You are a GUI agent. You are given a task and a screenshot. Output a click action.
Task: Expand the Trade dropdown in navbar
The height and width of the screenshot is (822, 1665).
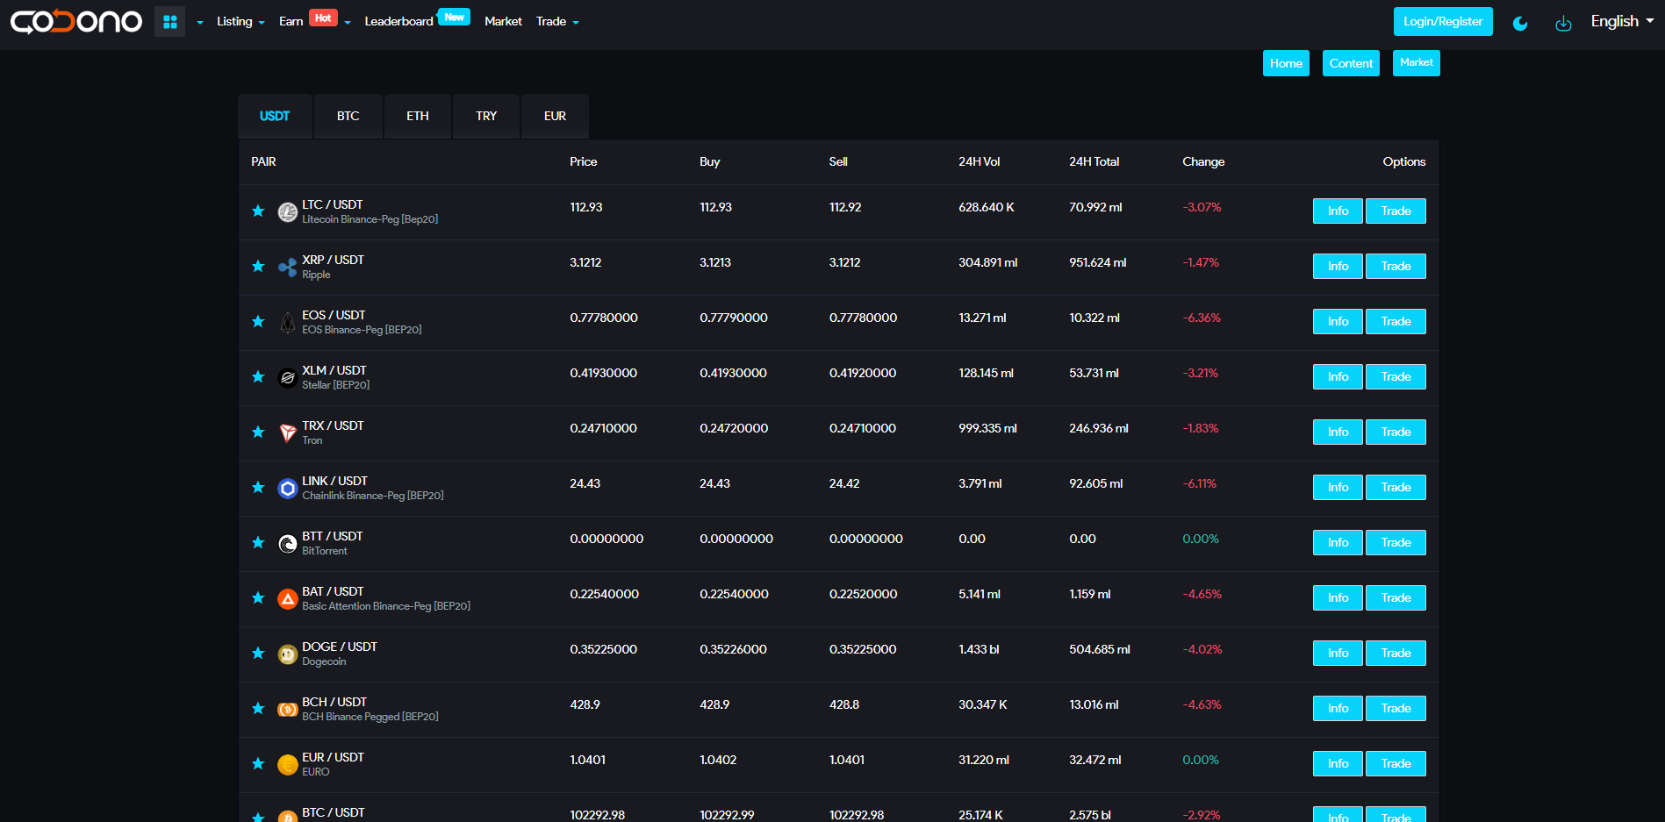click(557, 21)
